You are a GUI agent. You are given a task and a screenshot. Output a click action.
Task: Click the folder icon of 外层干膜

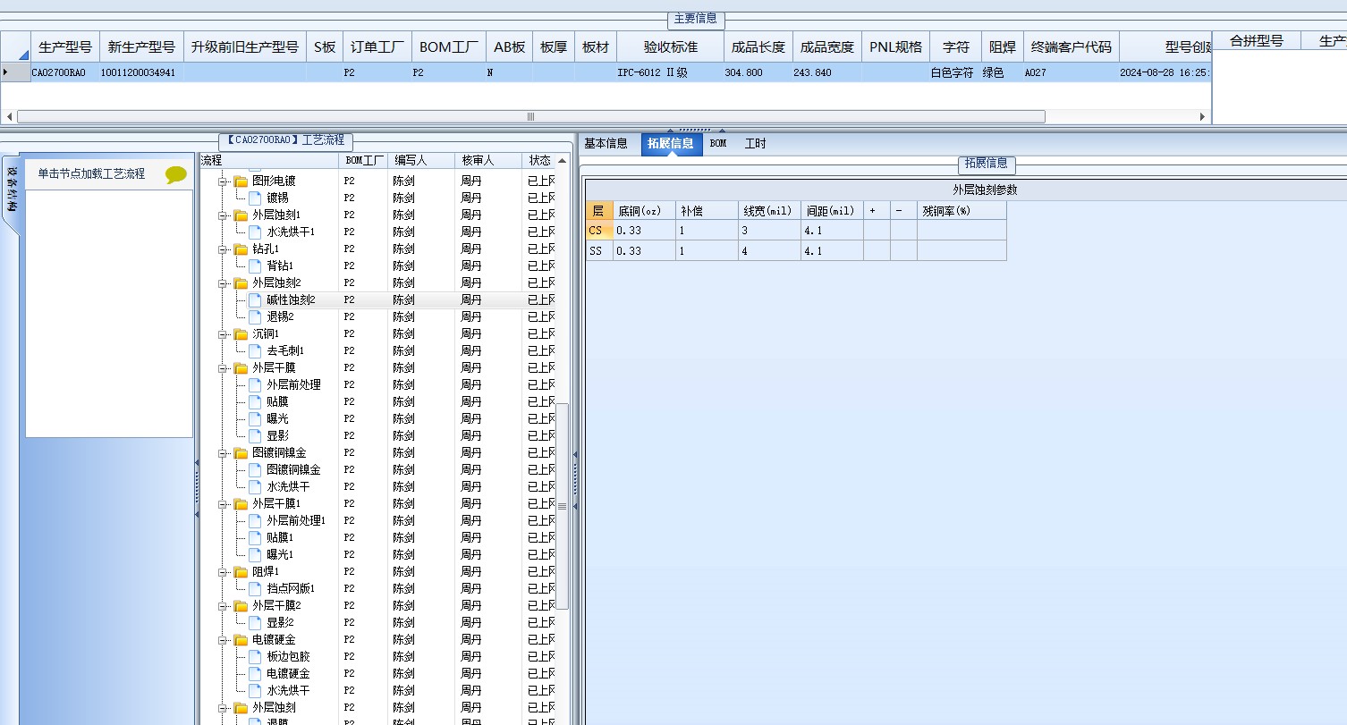[x=241, y=367]
